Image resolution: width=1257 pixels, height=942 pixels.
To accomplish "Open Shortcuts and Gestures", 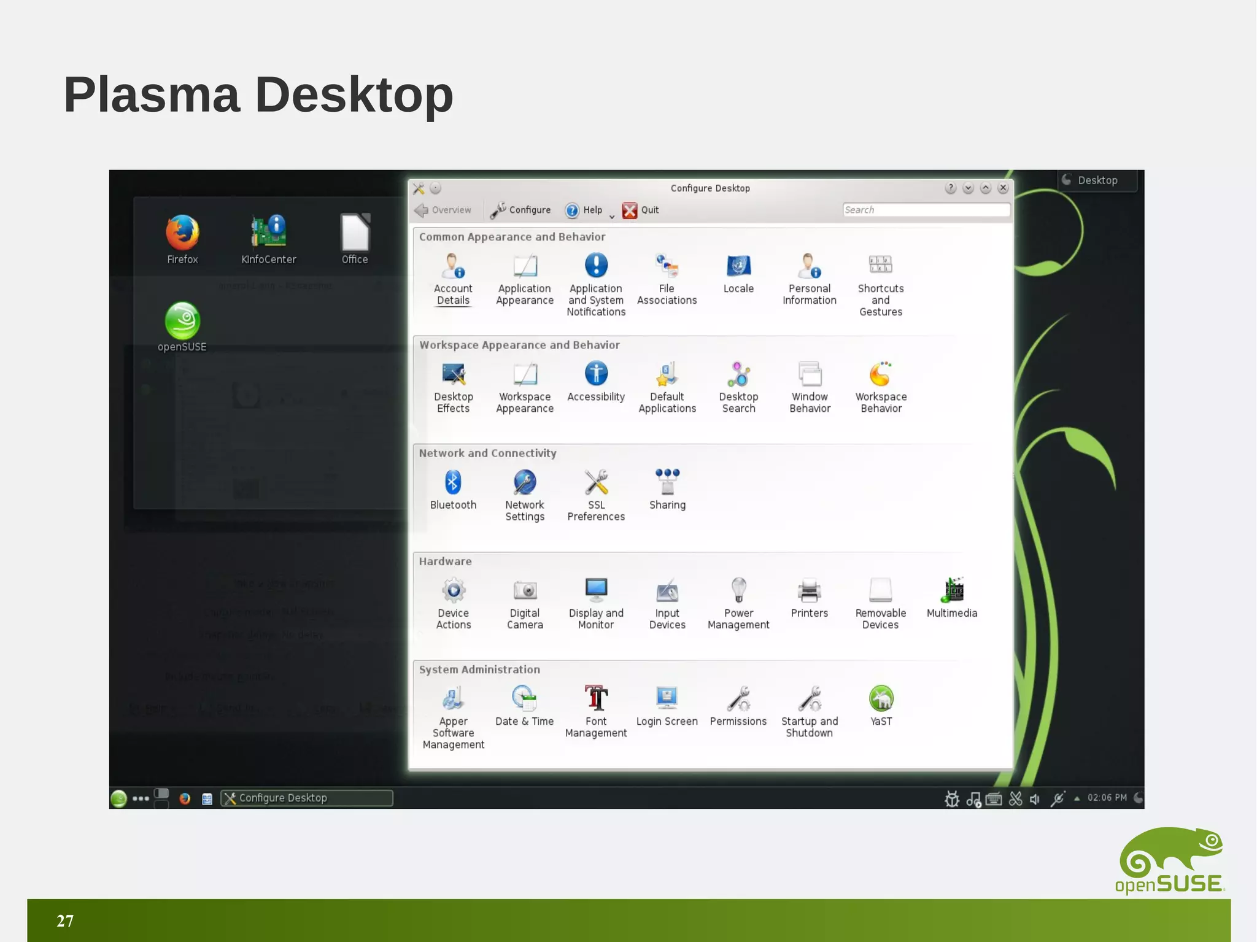I will [881, 285].
